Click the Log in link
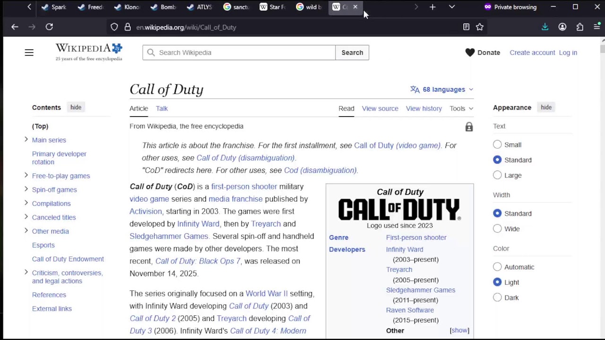This screenshot has height=340, width=605. click(568, 52)
